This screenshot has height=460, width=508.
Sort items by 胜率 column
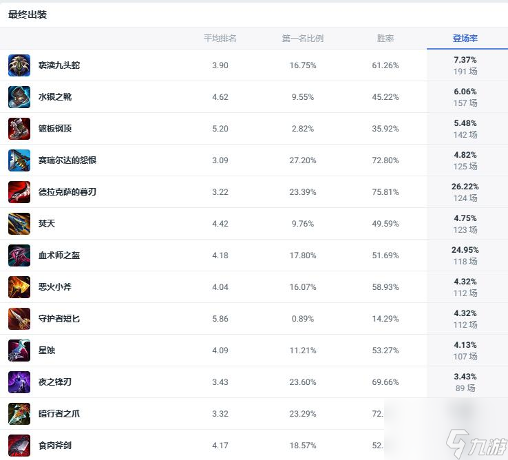click(x=385, y=39)
